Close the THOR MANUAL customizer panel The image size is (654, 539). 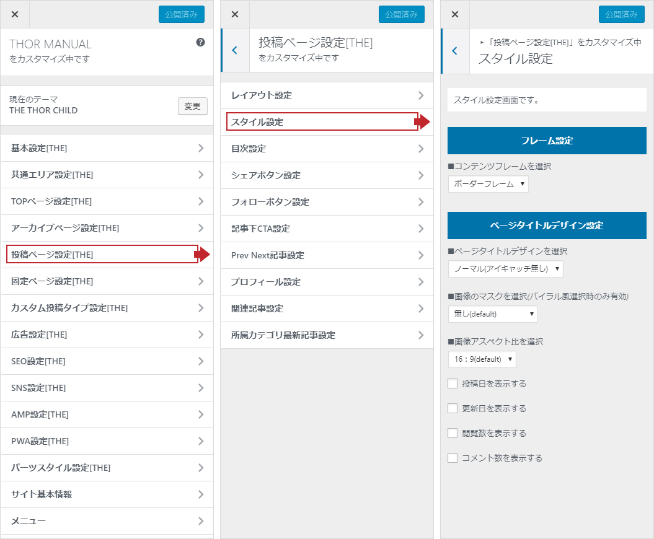pos(15,14)
